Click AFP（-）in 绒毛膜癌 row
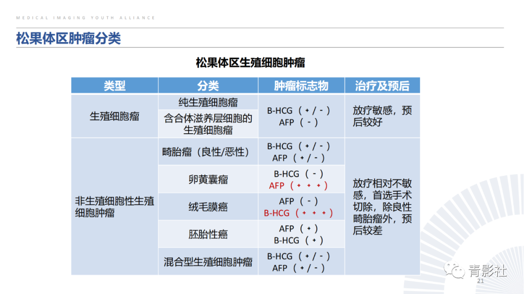 [x=298, y=201]
